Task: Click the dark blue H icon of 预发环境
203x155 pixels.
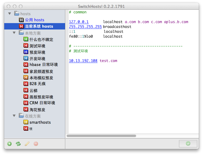Action: [26, 52]
